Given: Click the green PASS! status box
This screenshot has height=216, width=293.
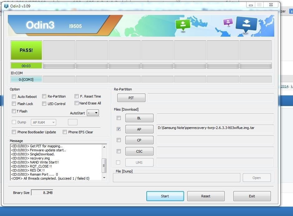Looking at the screenshot, I should point(26,50).
